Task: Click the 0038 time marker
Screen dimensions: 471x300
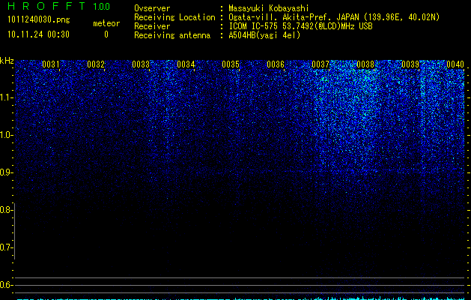Action: coord(365,64)
